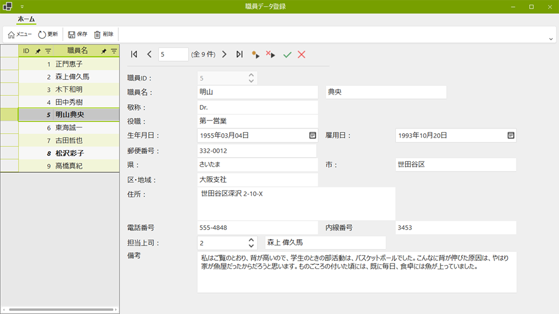Select row 木下和明 in the list
This screenshot has height=314, width=559.
tap(69, 89)
